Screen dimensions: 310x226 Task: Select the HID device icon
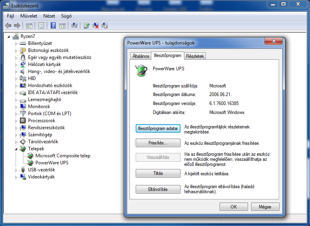pyautogui.click(x=23, y=78)
